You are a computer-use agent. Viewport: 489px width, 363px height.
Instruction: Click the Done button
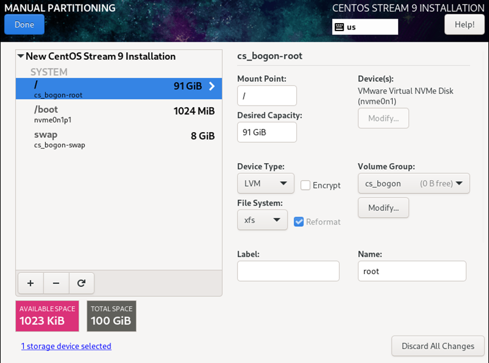pyautogui.click(x=24, y=25)
